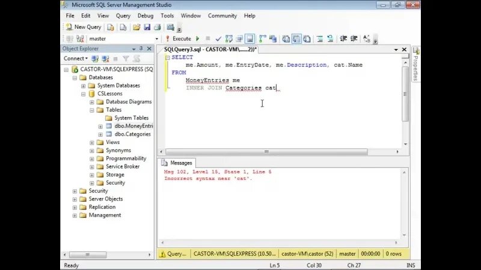The width and height of the screenshot is (481, 270).
Task: Increase indent of selected lines
Action: click(x=354, y=38)
